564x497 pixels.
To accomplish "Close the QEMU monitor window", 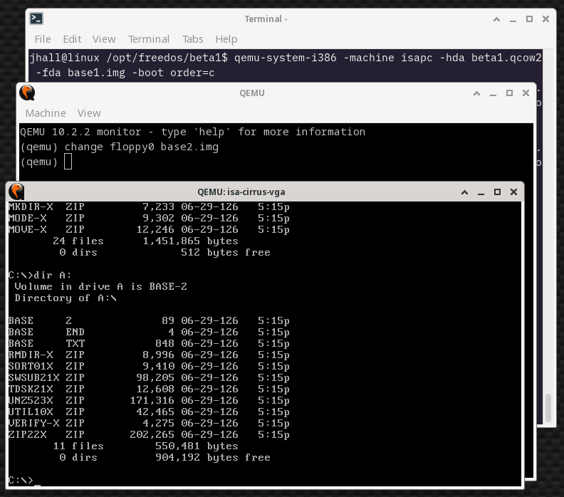I will pyautogui.click(x=526, y=93).
